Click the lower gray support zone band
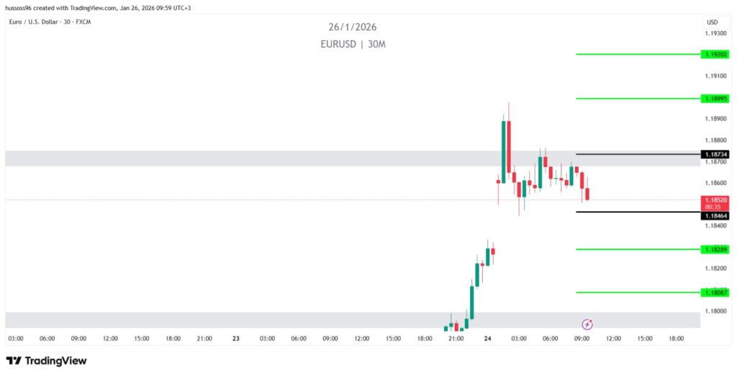Viewport: 737px width, 376px height. pos(216,320)
